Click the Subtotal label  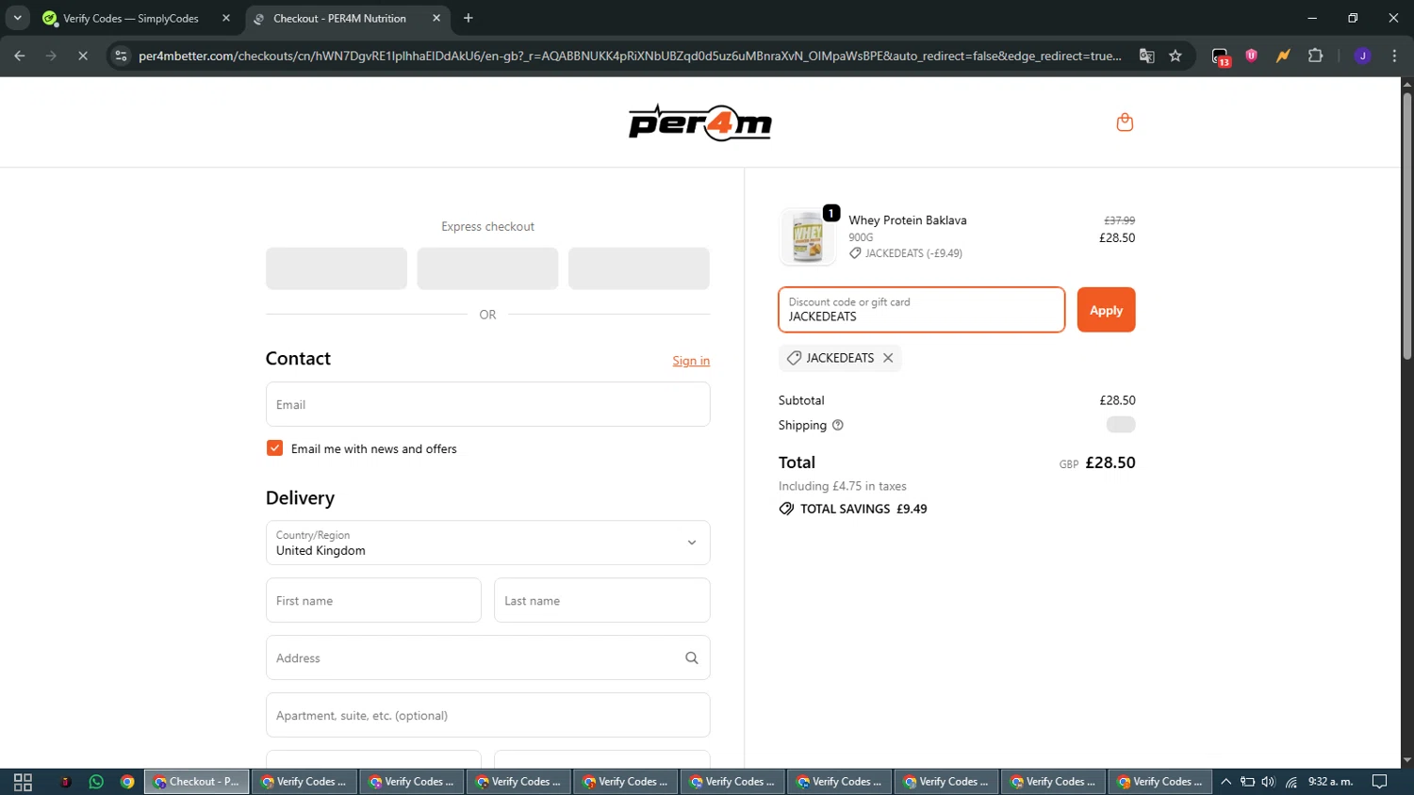pyautogui.click(x=801, y=400)
